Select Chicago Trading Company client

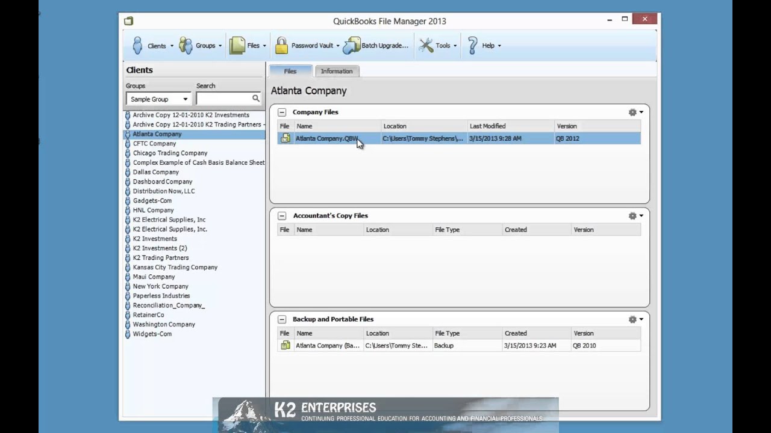point(170,153)
